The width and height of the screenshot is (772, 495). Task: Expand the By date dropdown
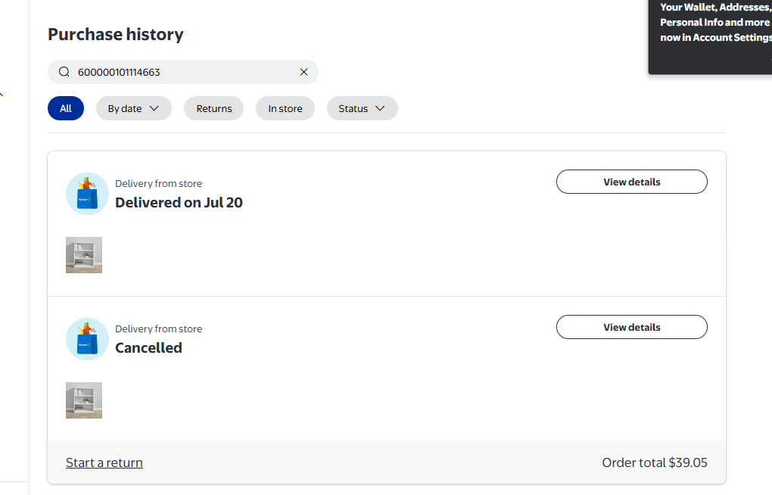pyautogui.click(x=133, y=108)
